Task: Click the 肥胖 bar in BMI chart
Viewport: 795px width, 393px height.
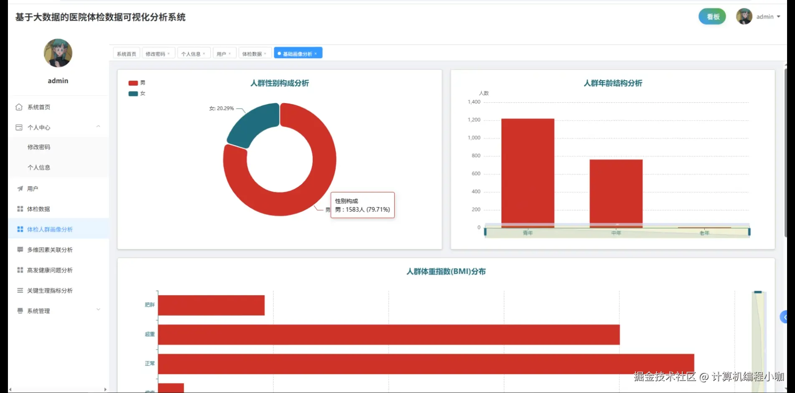Action: pos(211,305)
